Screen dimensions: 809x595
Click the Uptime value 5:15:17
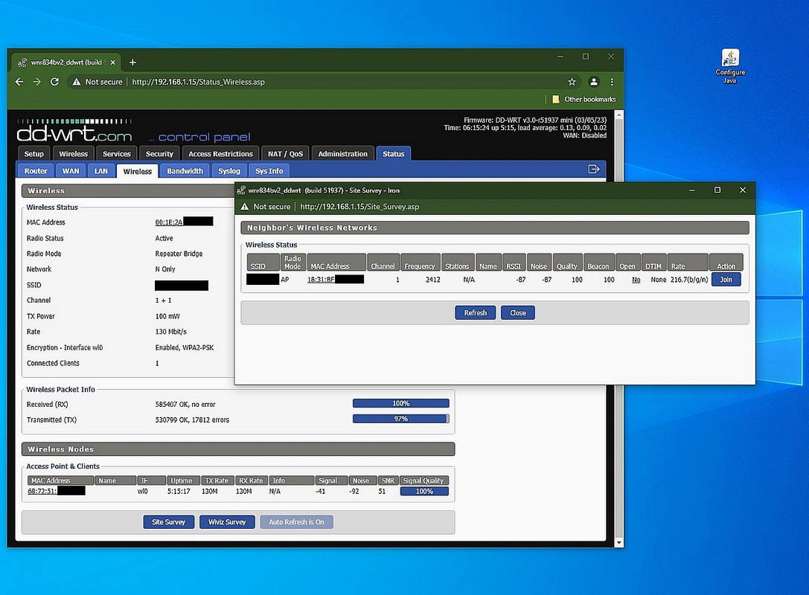(x=179, y=492)
